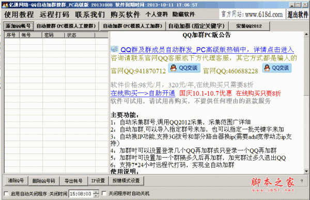
Task: Open the 远程打码 menu
Action: coord(54,14)
